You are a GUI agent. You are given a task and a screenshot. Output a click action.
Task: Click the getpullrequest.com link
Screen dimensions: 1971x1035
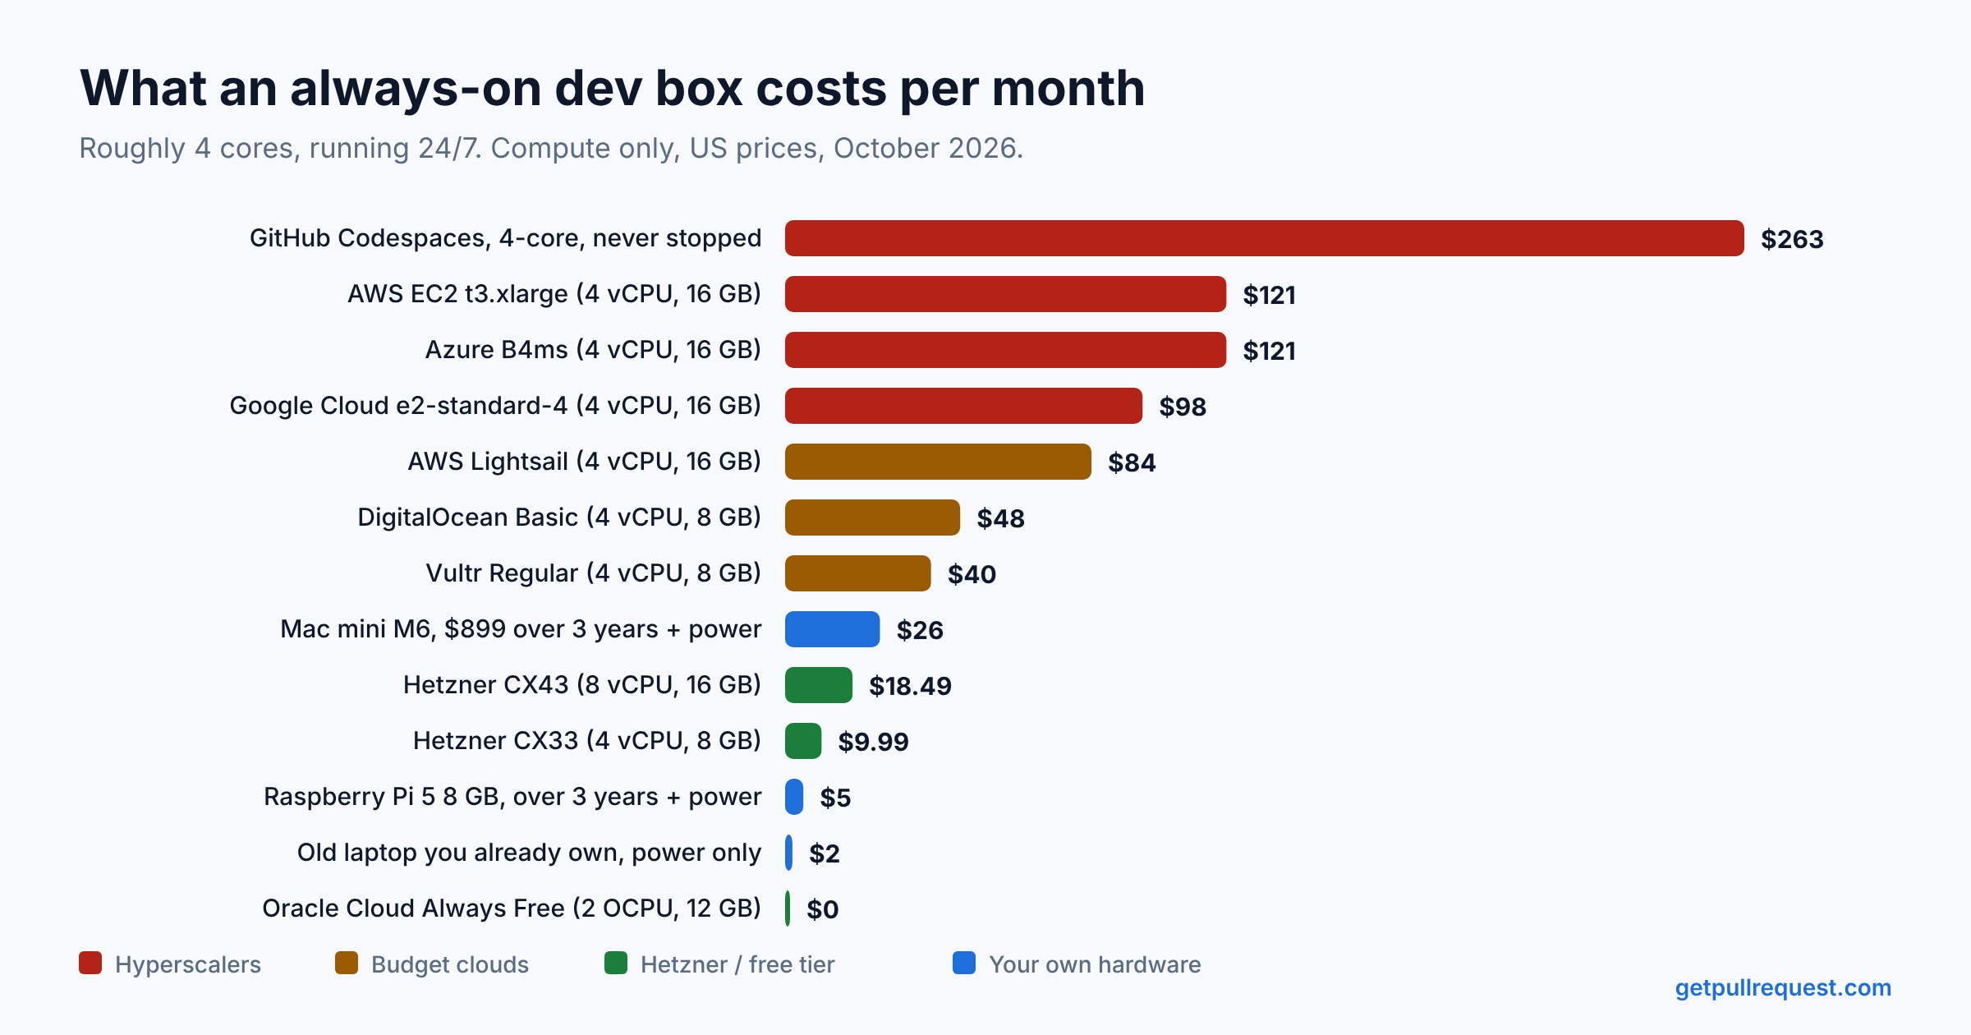click(x=1783, y=987)
